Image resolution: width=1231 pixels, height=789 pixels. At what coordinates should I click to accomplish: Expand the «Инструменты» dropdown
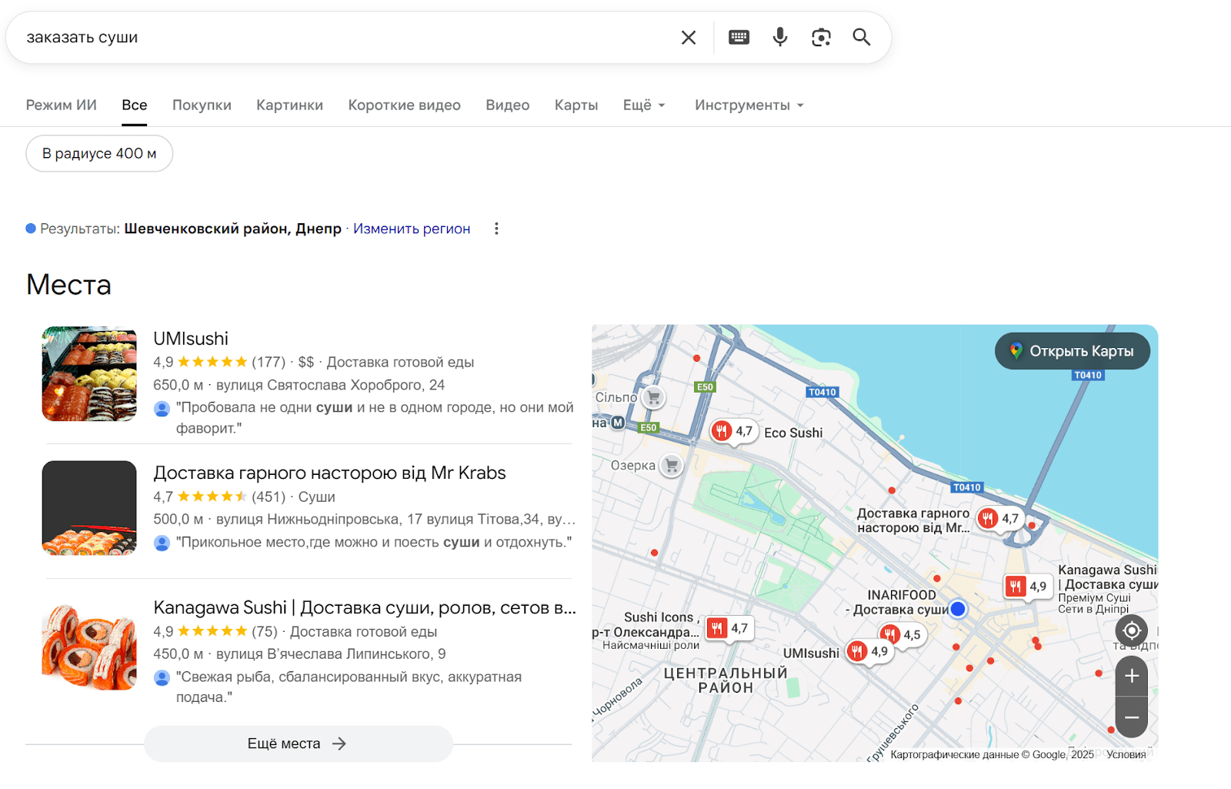[x=747, y=105]
